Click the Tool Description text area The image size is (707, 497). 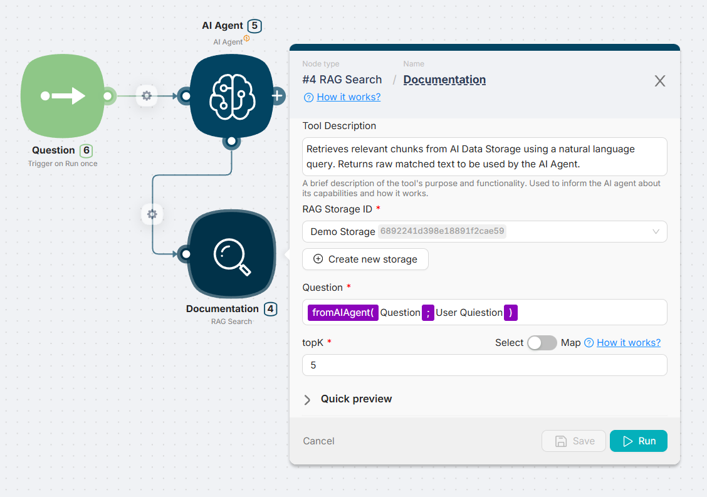pos(484,156)
